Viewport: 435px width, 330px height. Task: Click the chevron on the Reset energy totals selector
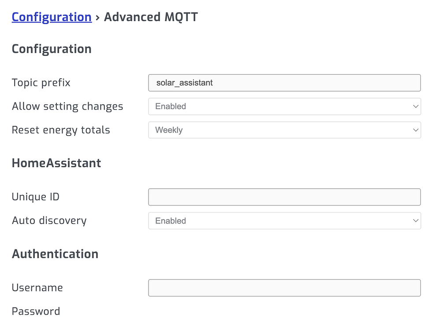pyautogui.click(x=415, y=130)
